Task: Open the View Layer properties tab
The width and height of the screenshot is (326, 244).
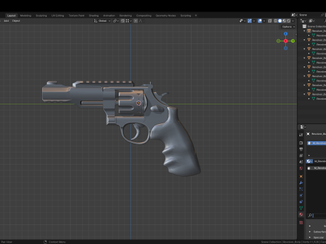Action: tap(301, 155)
